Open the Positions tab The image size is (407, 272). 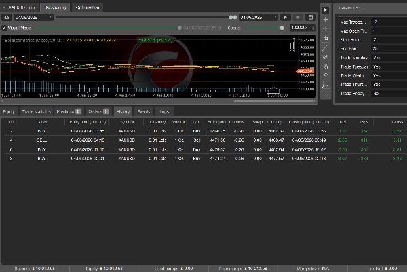point(69,112)
